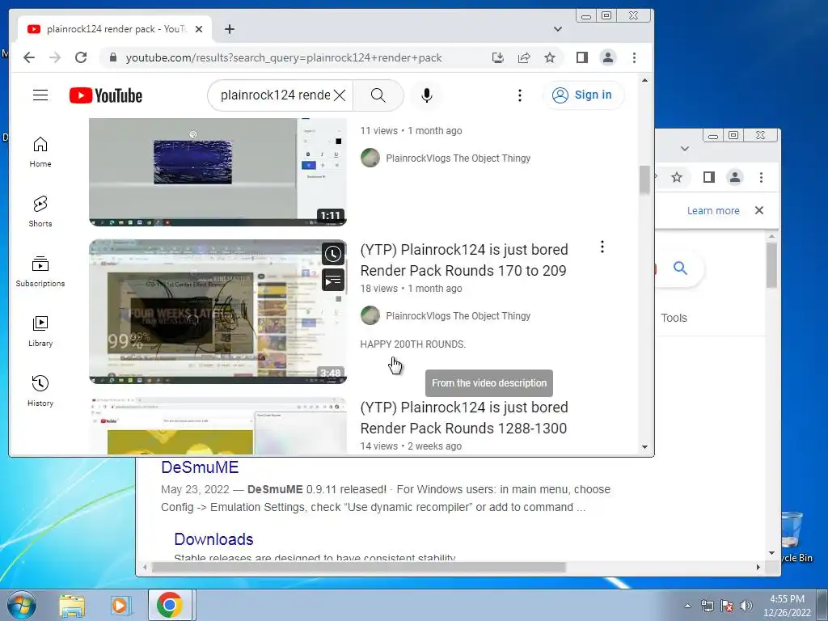
Task: Click the YouTube search magnifier button
Action: pos(378,95)
